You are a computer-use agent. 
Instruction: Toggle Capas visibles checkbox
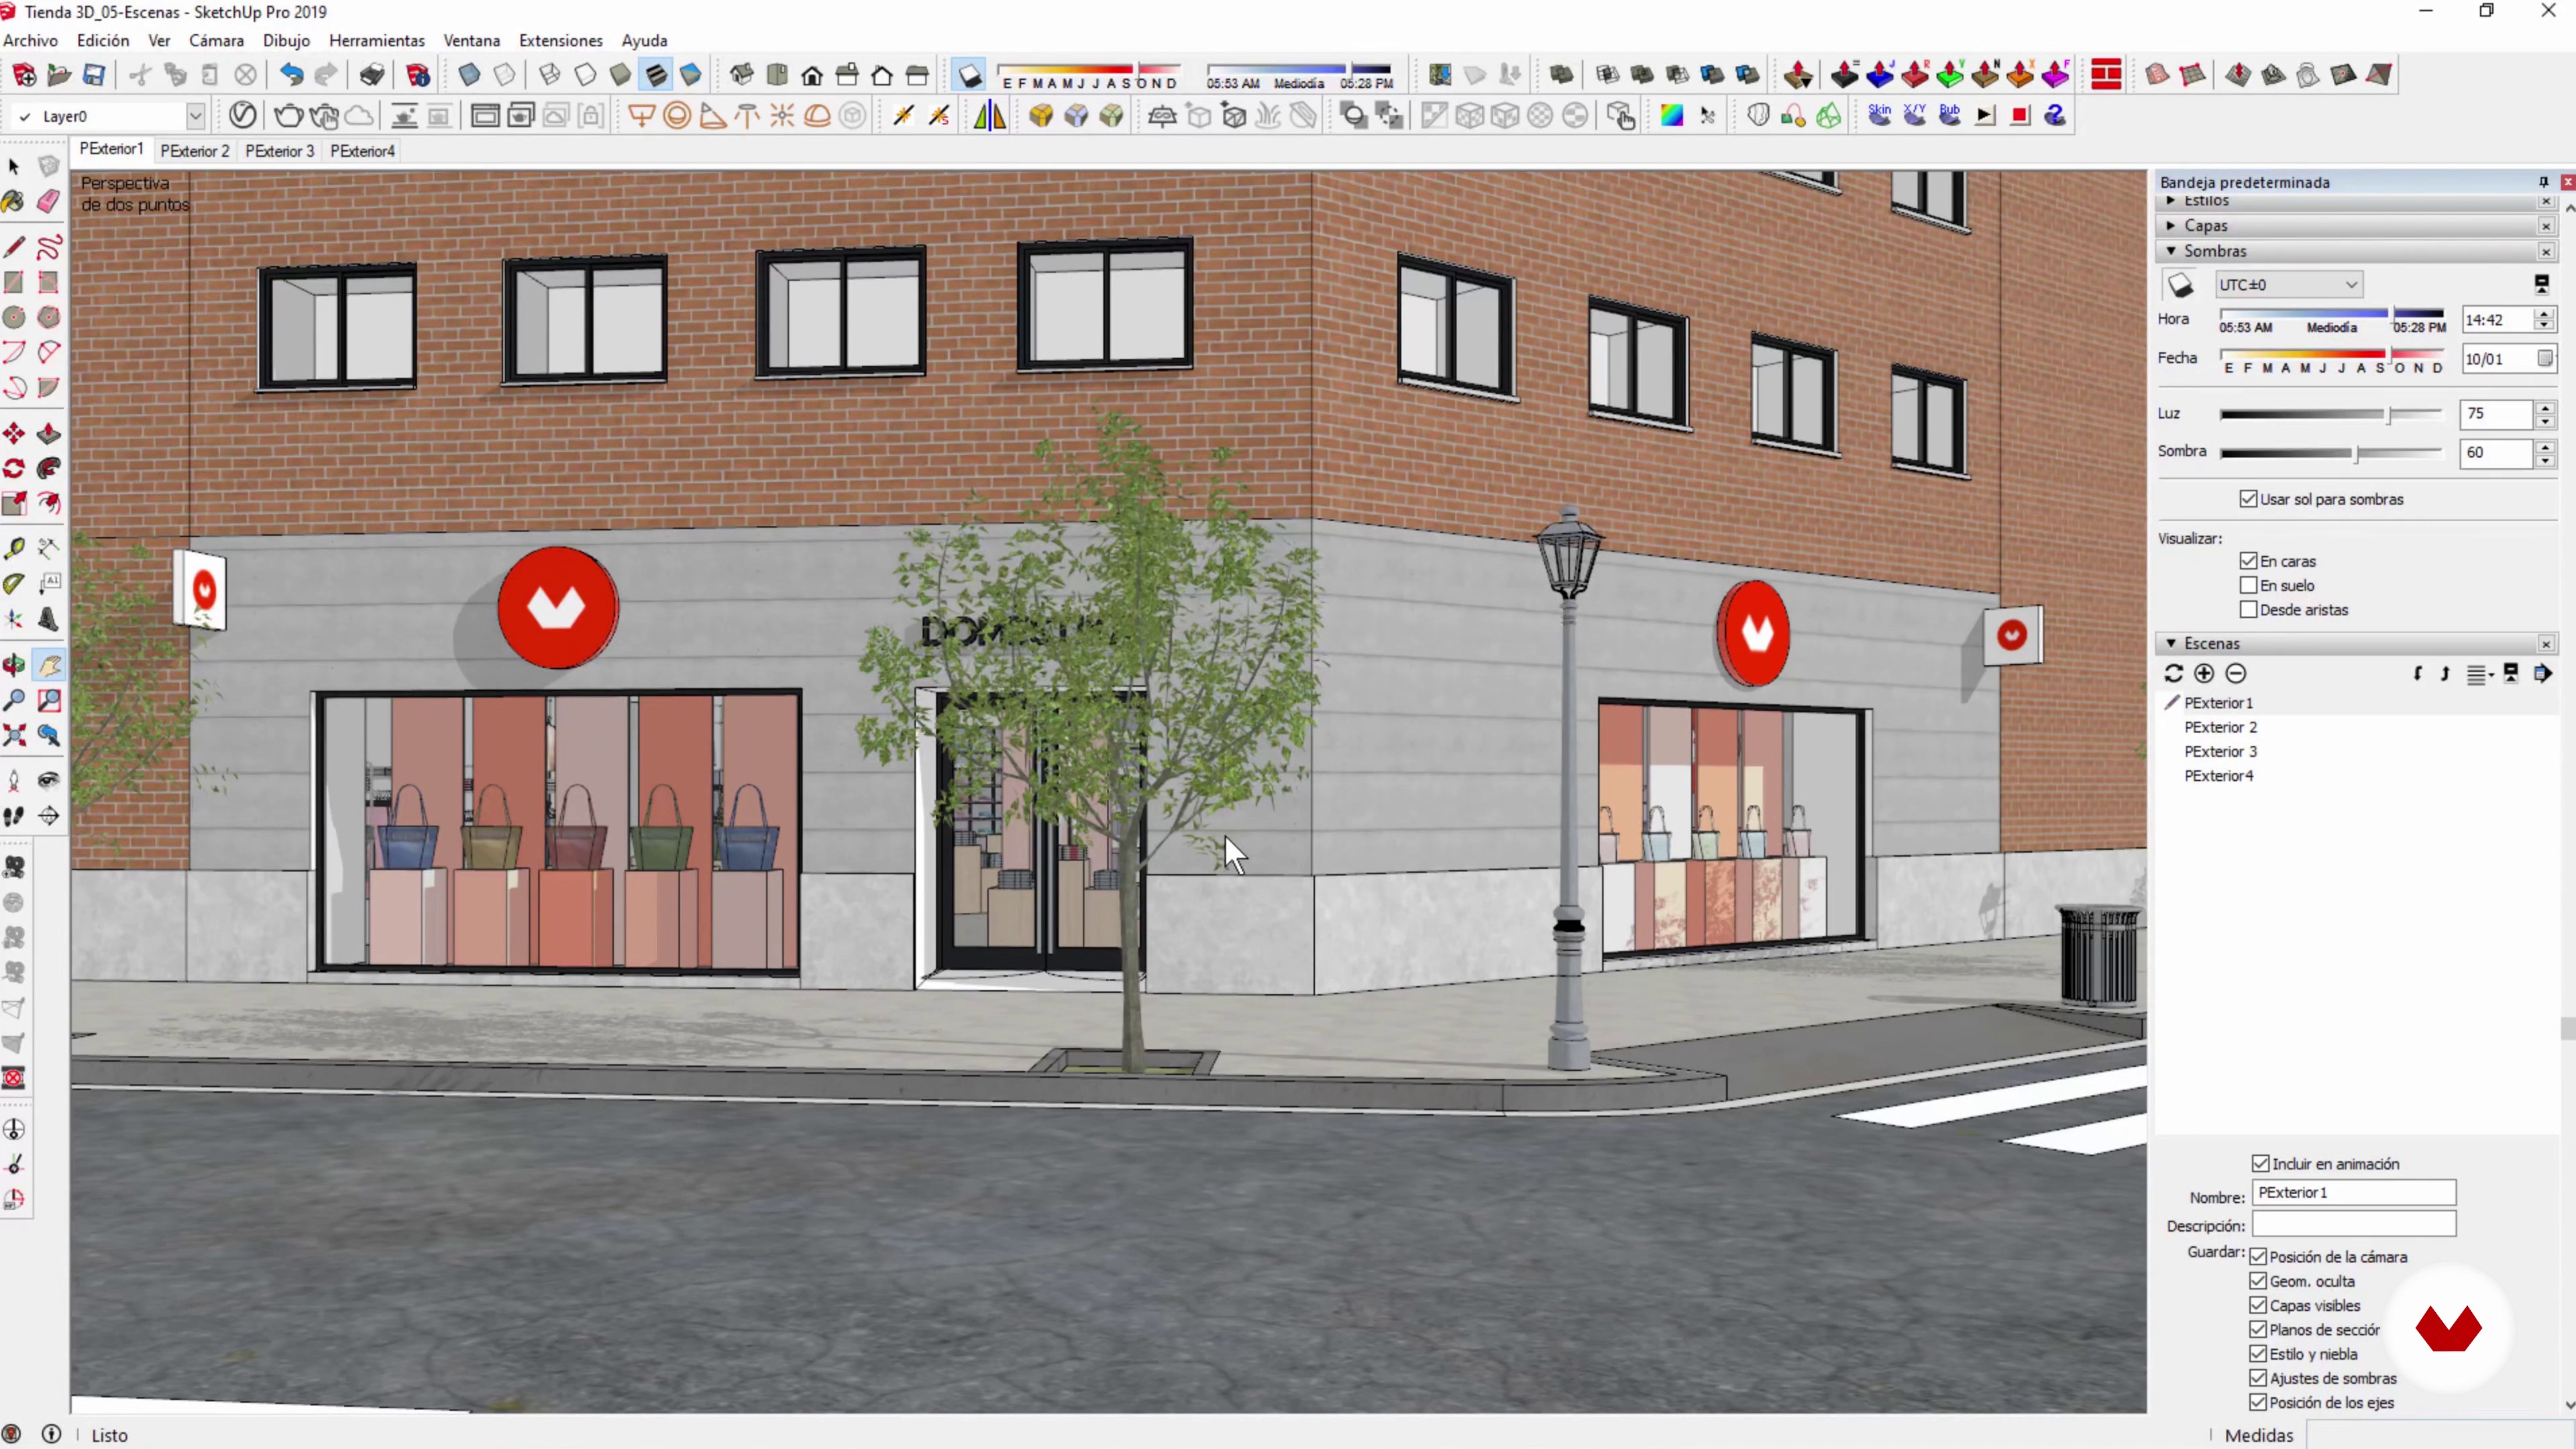2258,1305
